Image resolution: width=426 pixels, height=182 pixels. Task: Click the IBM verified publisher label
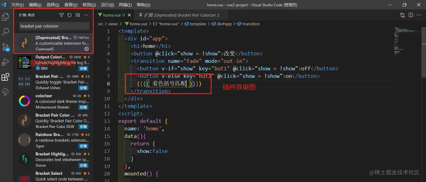click(x=42, y=68)
